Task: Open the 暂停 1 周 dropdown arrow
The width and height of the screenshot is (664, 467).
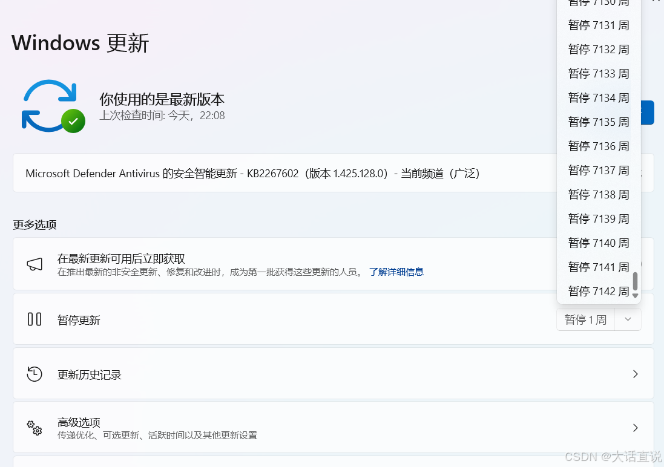Action: (x=628, y=319)
